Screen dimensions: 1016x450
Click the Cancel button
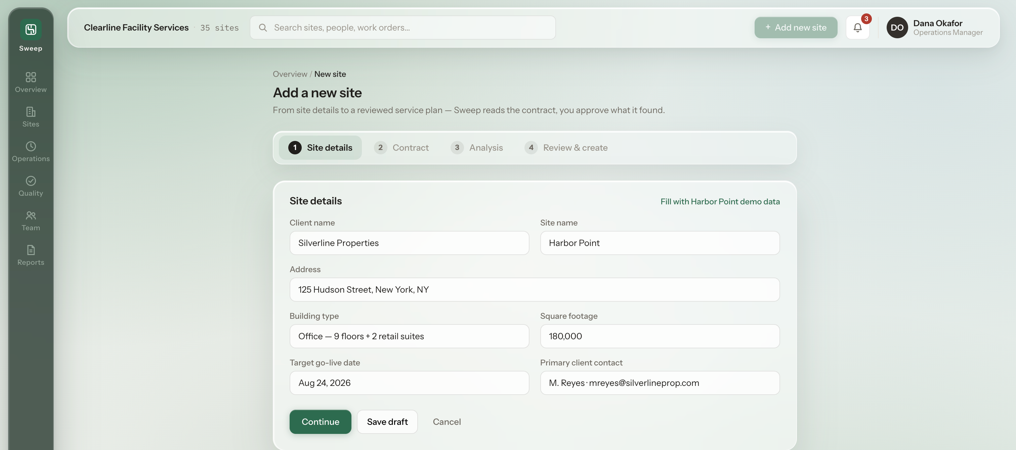coord(447,421)
